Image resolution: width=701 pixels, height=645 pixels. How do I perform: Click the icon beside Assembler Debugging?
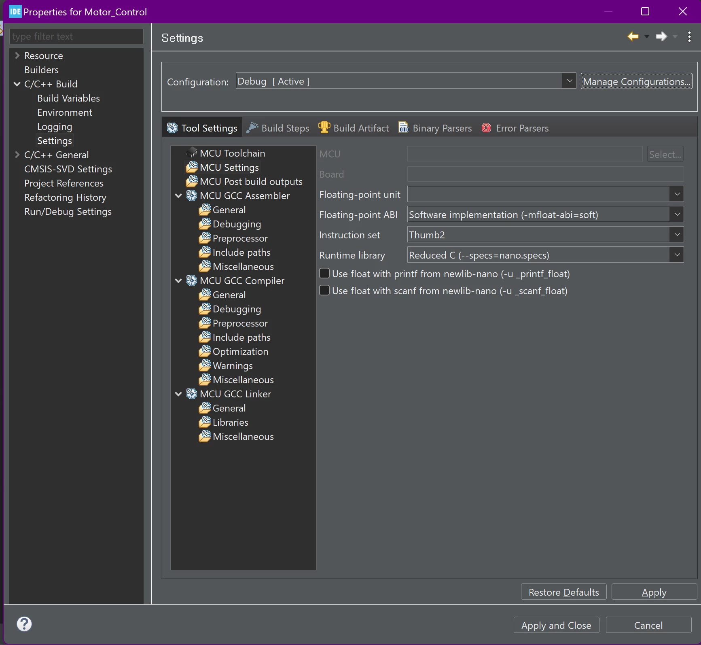click(205, 224)
